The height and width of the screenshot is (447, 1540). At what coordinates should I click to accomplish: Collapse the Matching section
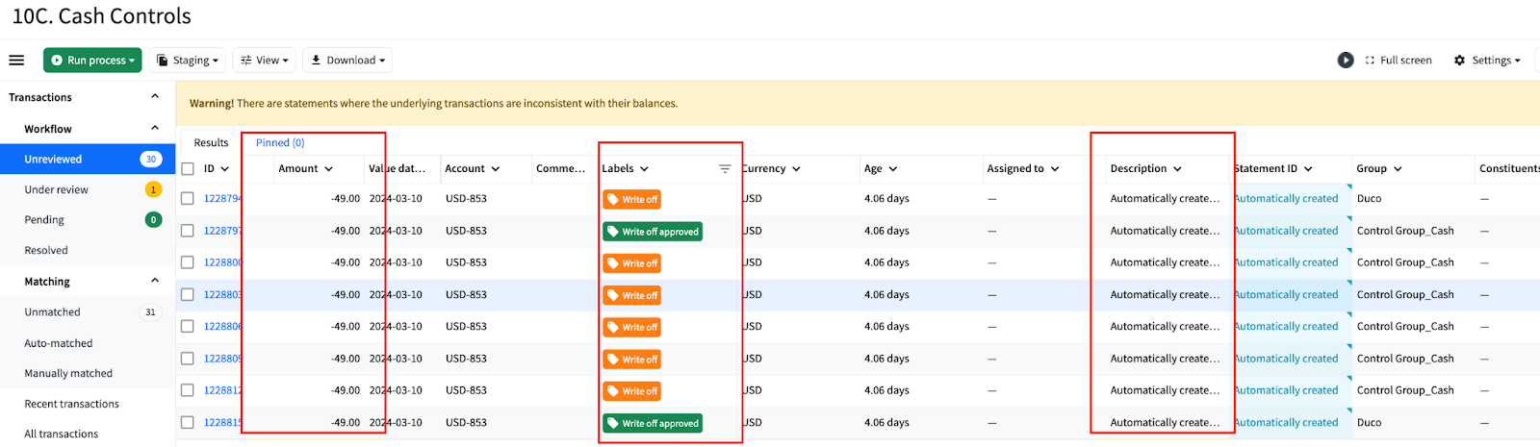click(x=155, y=281)
